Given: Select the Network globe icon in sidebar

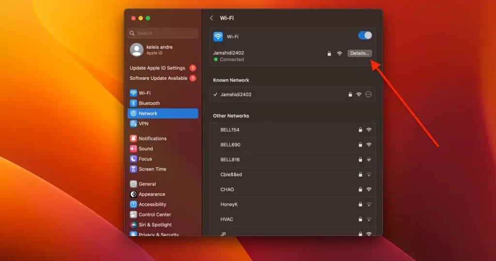Looking at the screenshot, I should pos(134,114).
